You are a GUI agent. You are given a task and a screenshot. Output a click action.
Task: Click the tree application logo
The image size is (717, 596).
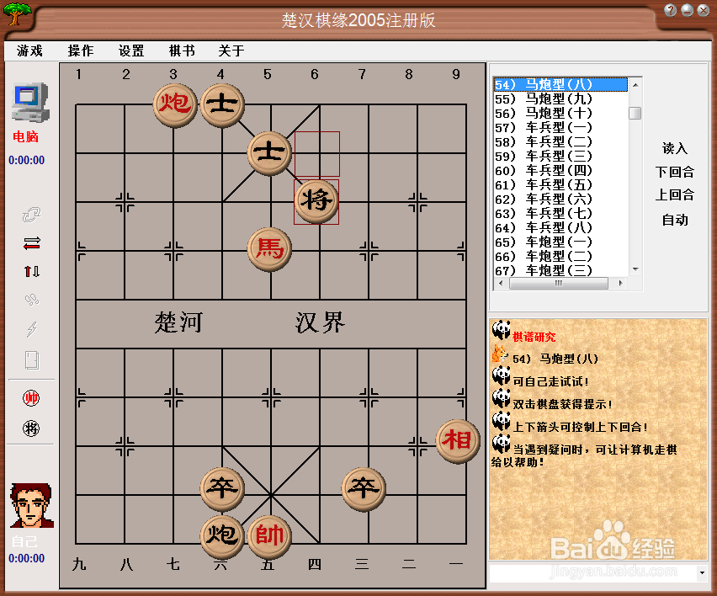coord(17,13)
